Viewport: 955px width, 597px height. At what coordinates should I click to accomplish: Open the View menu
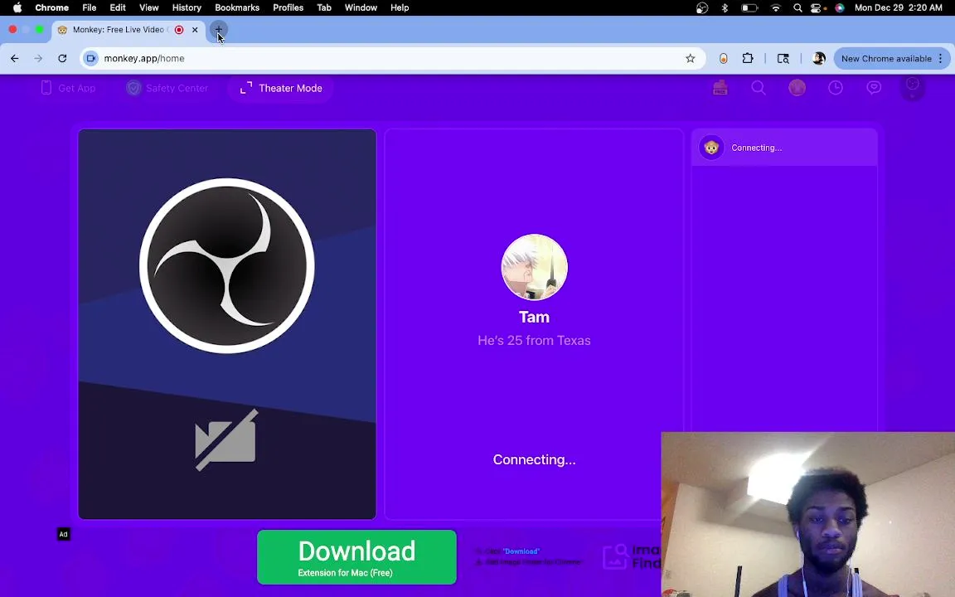point(148,7)
